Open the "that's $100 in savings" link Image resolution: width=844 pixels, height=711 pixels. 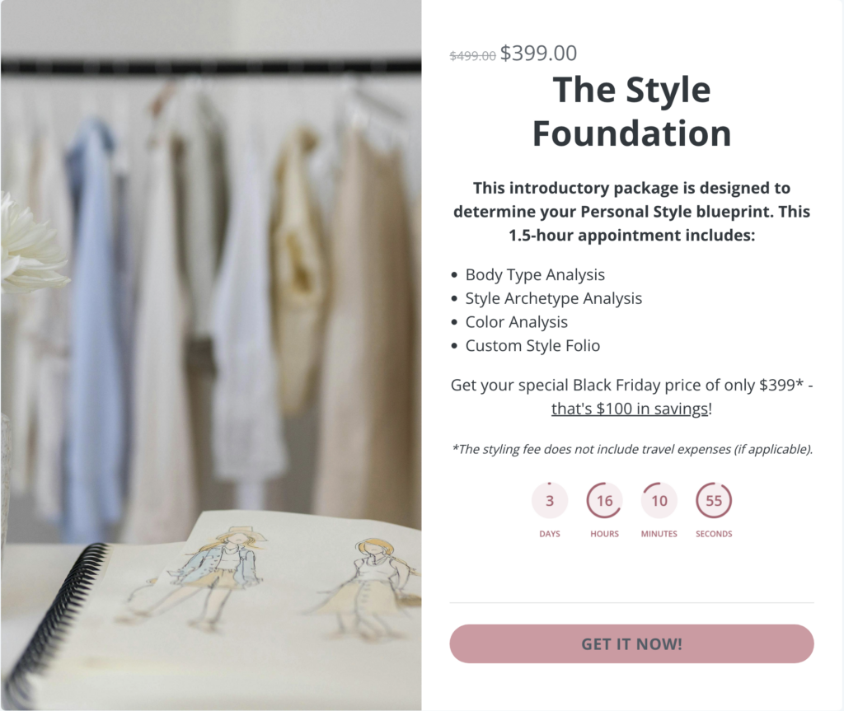tap(629, 409)
